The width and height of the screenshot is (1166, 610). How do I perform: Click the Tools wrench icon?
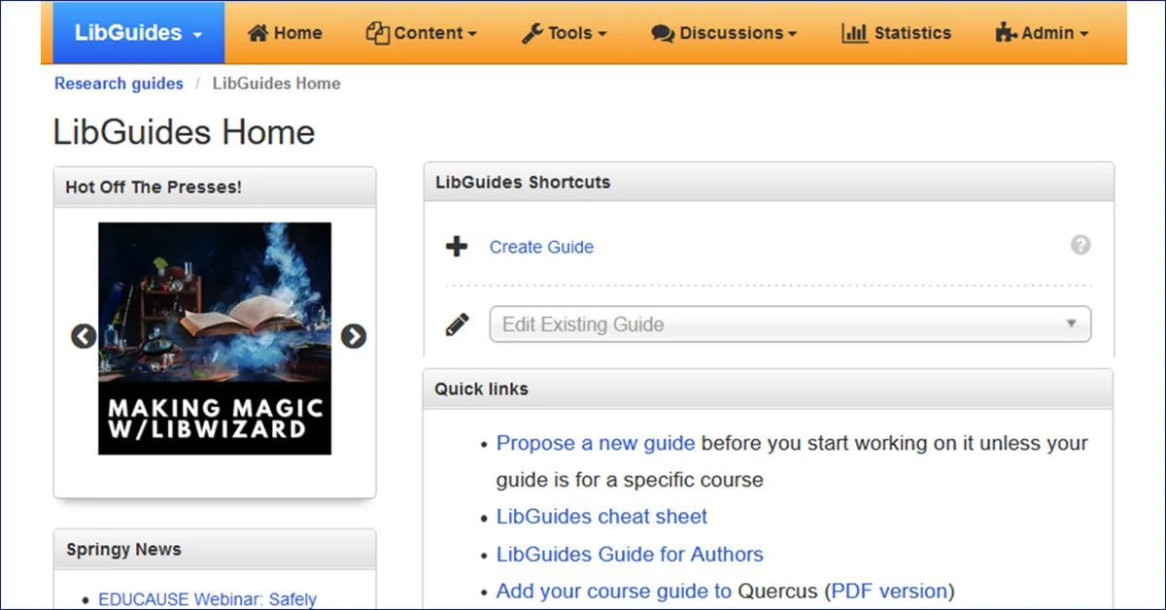[x=532, y=32]
